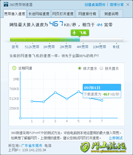Click the 512K宽带 scale label

click(x=32, y=47)
